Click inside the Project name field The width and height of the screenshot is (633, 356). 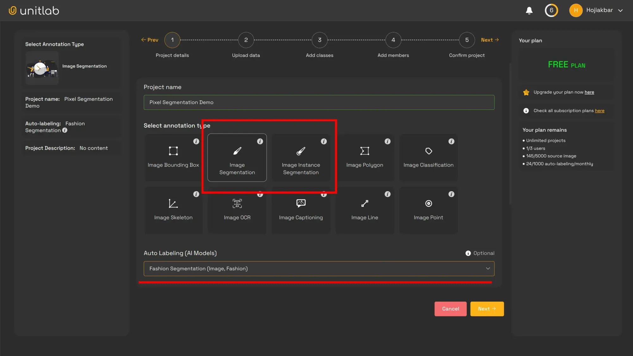(319, 102)
